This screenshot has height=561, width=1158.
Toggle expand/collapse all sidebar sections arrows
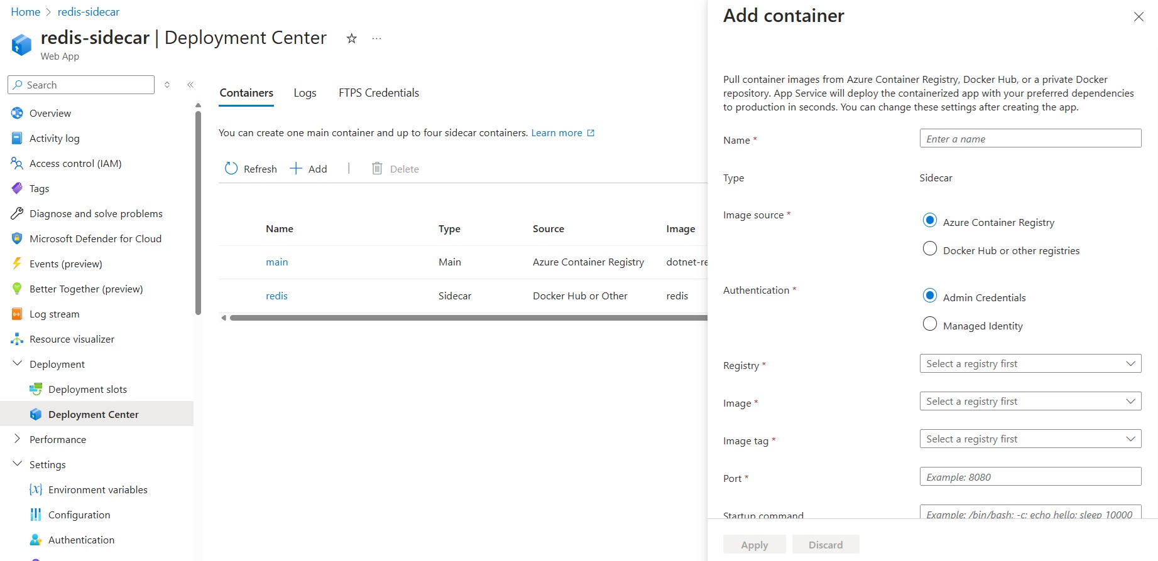click(x=167, y=85)
